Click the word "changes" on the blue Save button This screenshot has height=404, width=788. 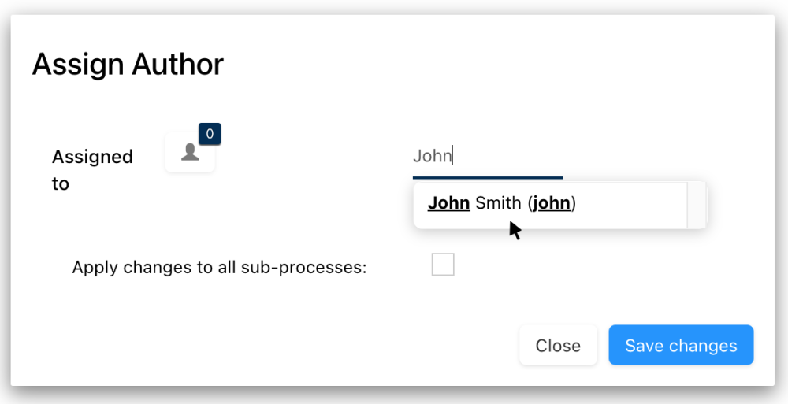pyautogui.click(x=700, y=346)
